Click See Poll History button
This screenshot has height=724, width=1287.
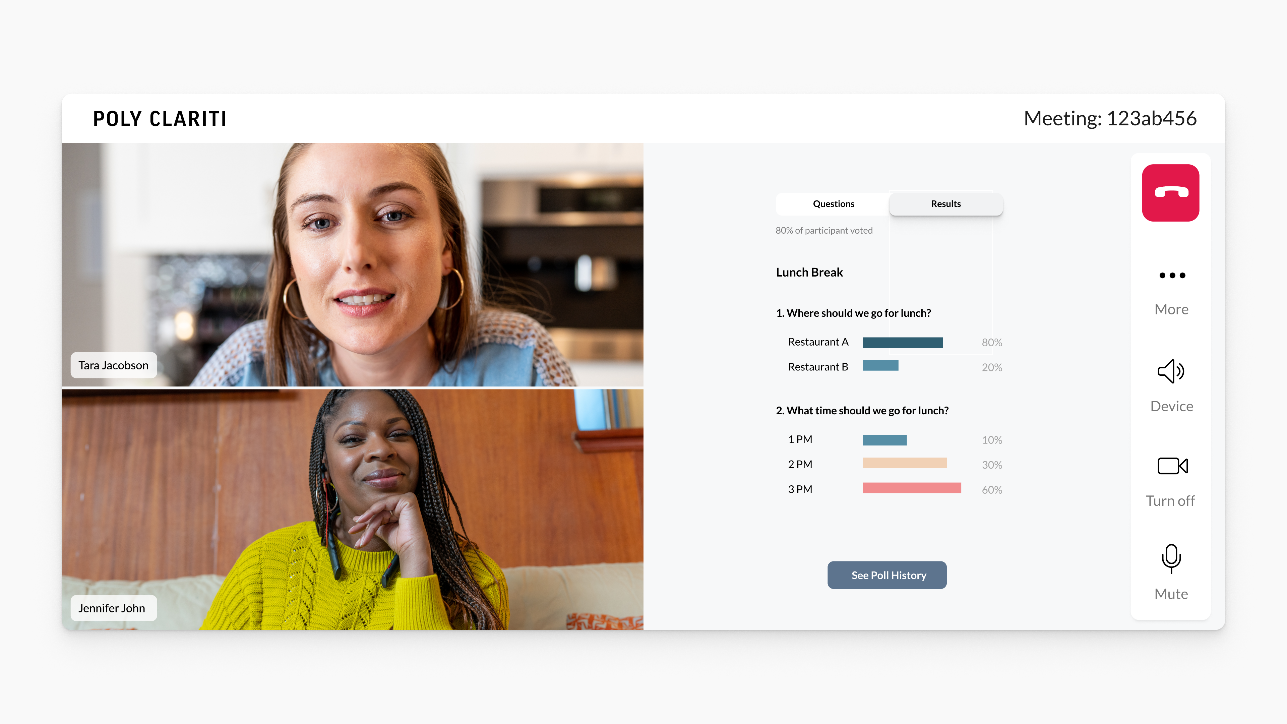point(887,575)
